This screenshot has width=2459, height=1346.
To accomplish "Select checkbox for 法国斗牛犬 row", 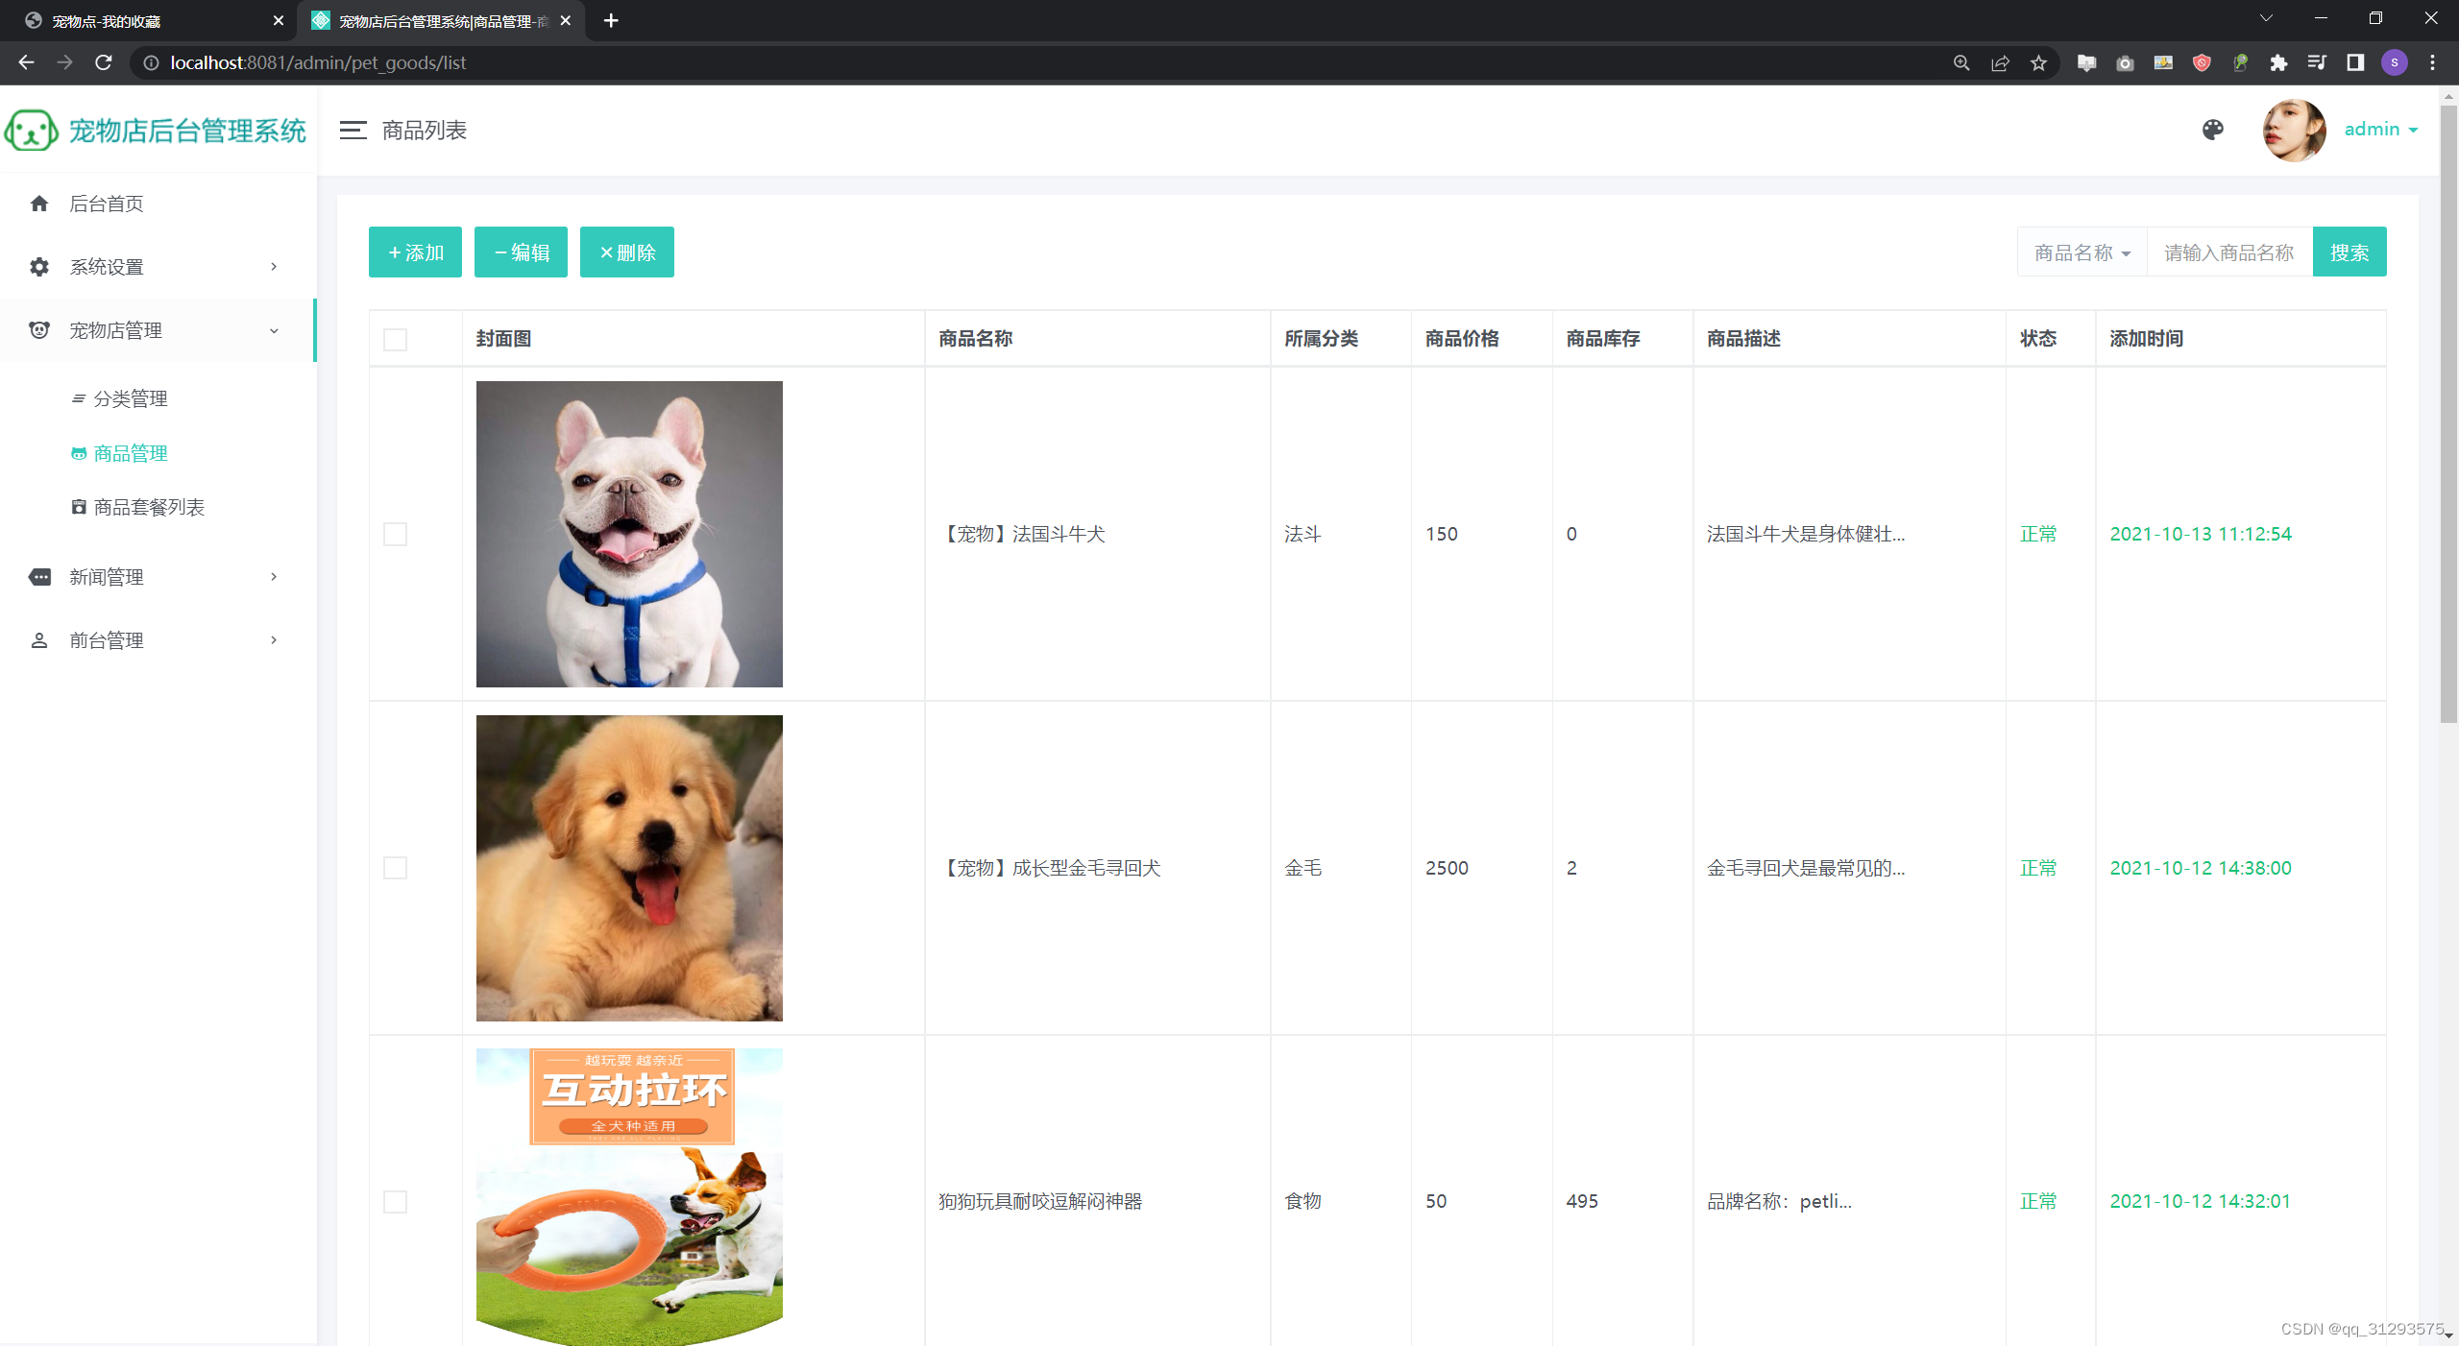I will click(395, 534).
